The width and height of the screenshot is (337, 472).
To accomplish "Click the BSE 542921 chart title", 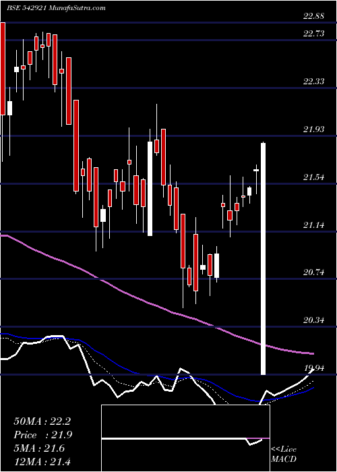I will pos(56,8).
